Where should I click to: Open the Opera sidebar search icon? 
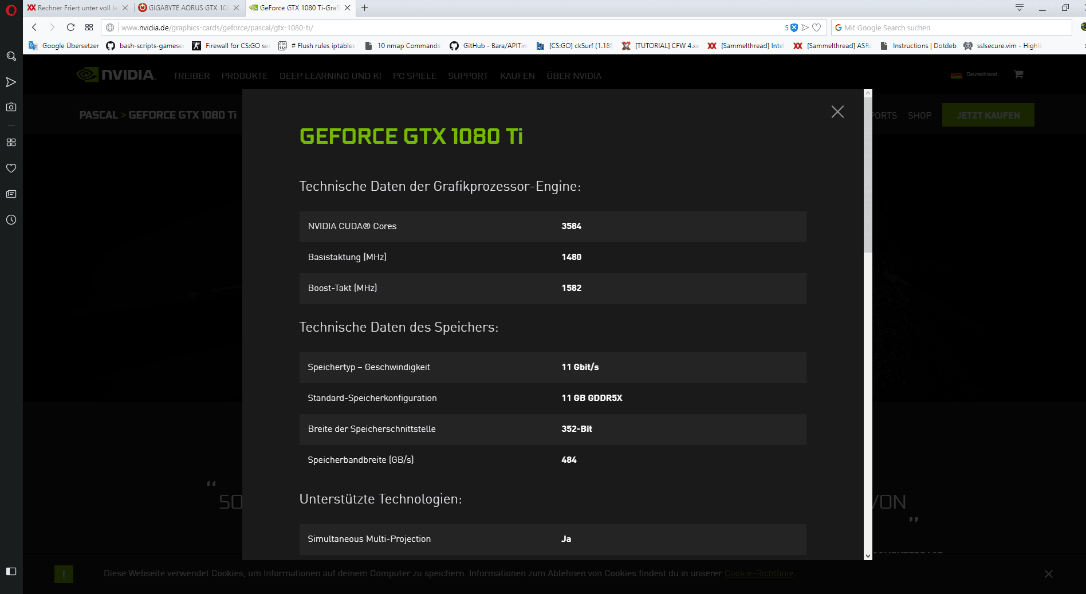pos(11,56)
